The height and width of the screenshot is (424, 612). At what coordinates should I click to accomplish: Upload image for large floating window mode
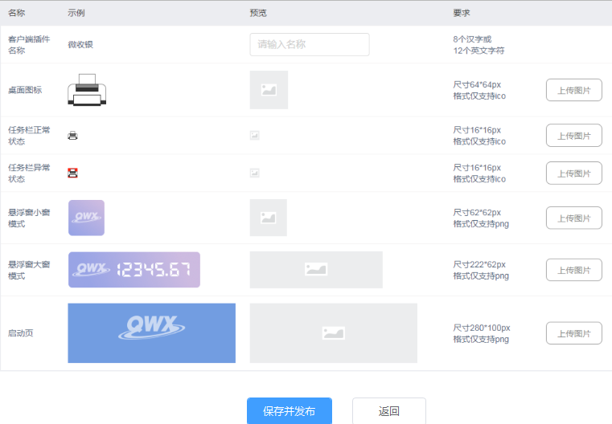point(573,270)
